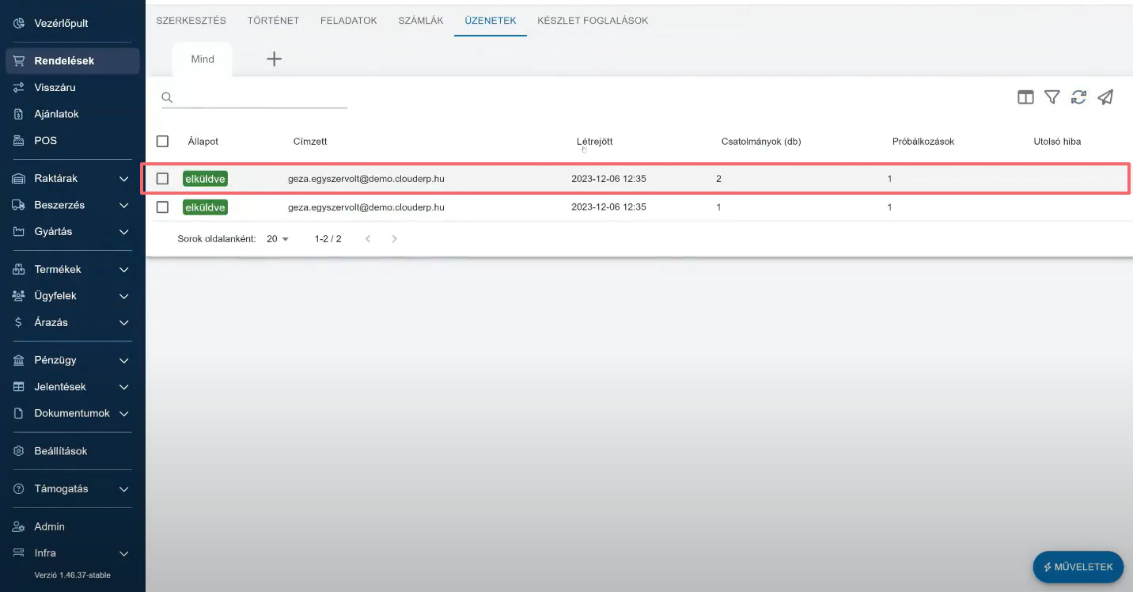
Task: Open the filter funnel icon
Action: 1052,97
